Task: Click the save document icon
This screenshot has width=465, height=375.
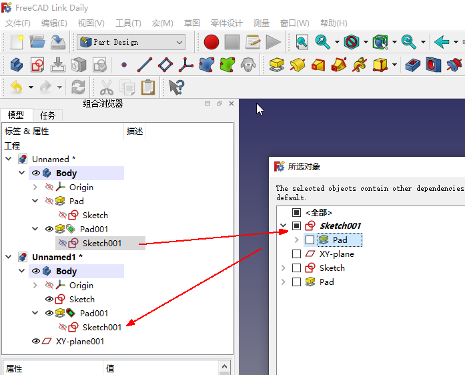Action: tap(58, 42)
